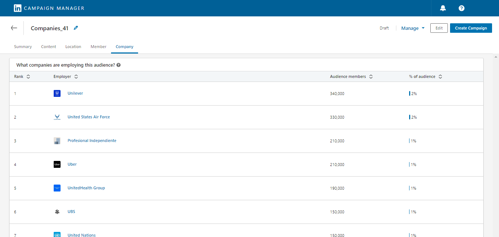The image size is (499, 237).
Task: Sort by Employer column arrows
Action: 76,77
